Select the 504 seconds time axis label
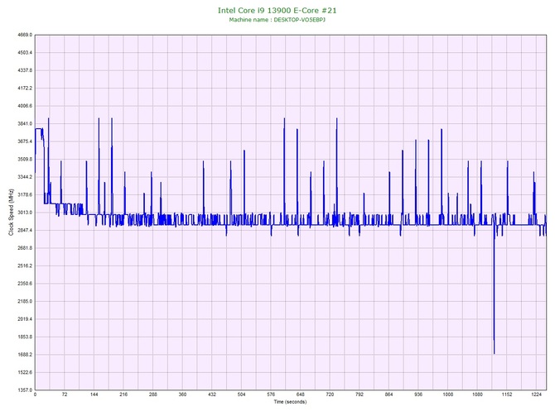Viewport: 555px width, 416px height. [x=241, y=394]
